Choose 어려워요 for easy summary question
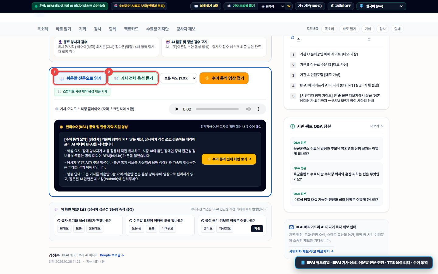Viewport: 438px width, 274px height. pyautogui.click(x=167, y=228)
